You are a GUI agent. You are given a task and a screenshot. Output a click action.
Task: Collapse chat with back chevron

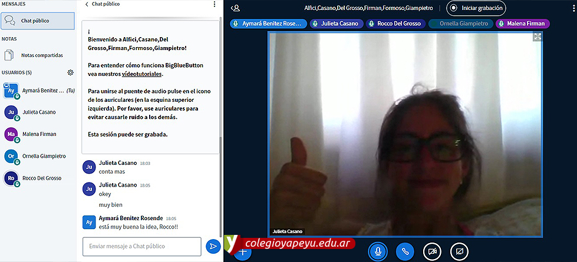point(87,4)
